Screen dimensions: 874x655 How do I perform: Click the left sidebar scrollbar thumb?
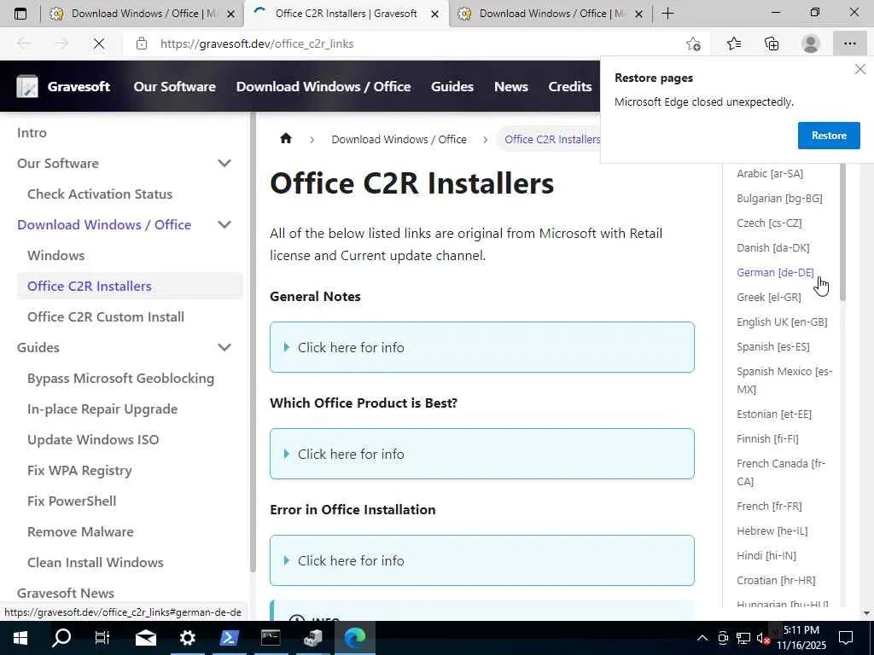click(253, 343)
